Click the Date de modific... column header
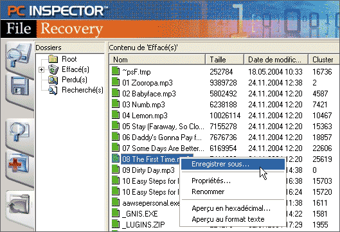The width and height of the screenshot is (340, 232). click(276, 60)
